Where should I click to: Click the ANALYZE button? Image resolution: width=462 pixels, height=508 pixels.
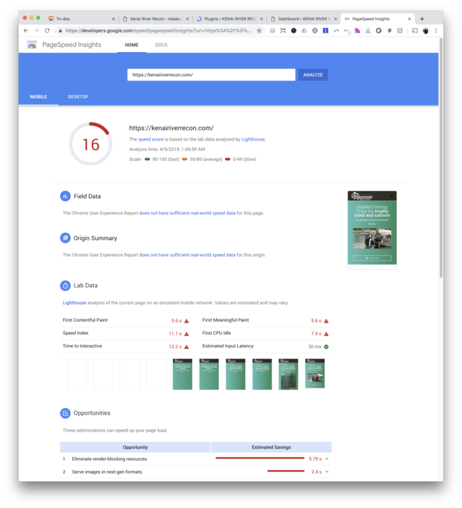coord(313,74)
